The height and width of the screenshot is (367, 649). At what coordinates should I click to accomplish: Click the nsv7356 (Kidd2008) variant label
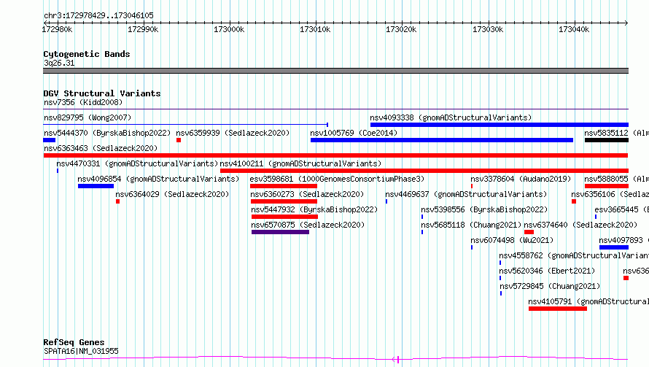[x=83, y=102]
